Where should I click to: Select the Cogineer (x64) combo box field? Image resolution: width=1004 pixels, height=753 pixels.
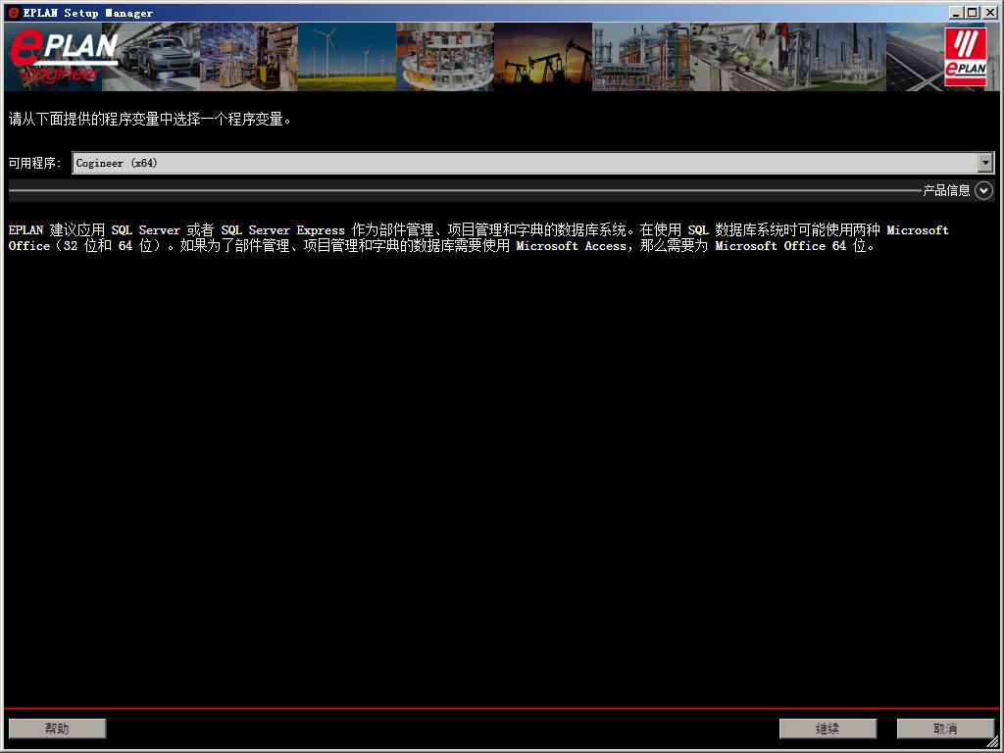tap(532, 163)
